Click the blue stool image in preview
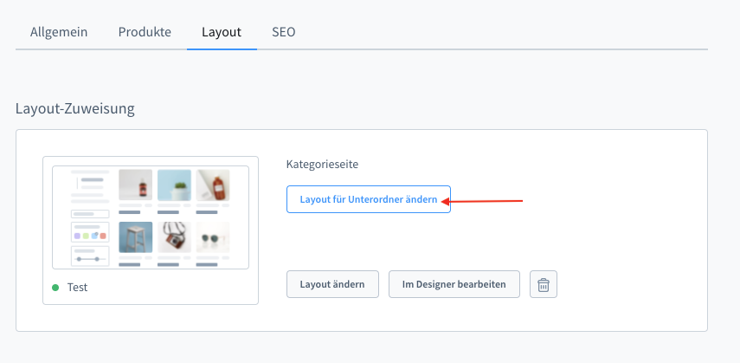The height and width of the screenshot is (363, 740). point(135,238)
